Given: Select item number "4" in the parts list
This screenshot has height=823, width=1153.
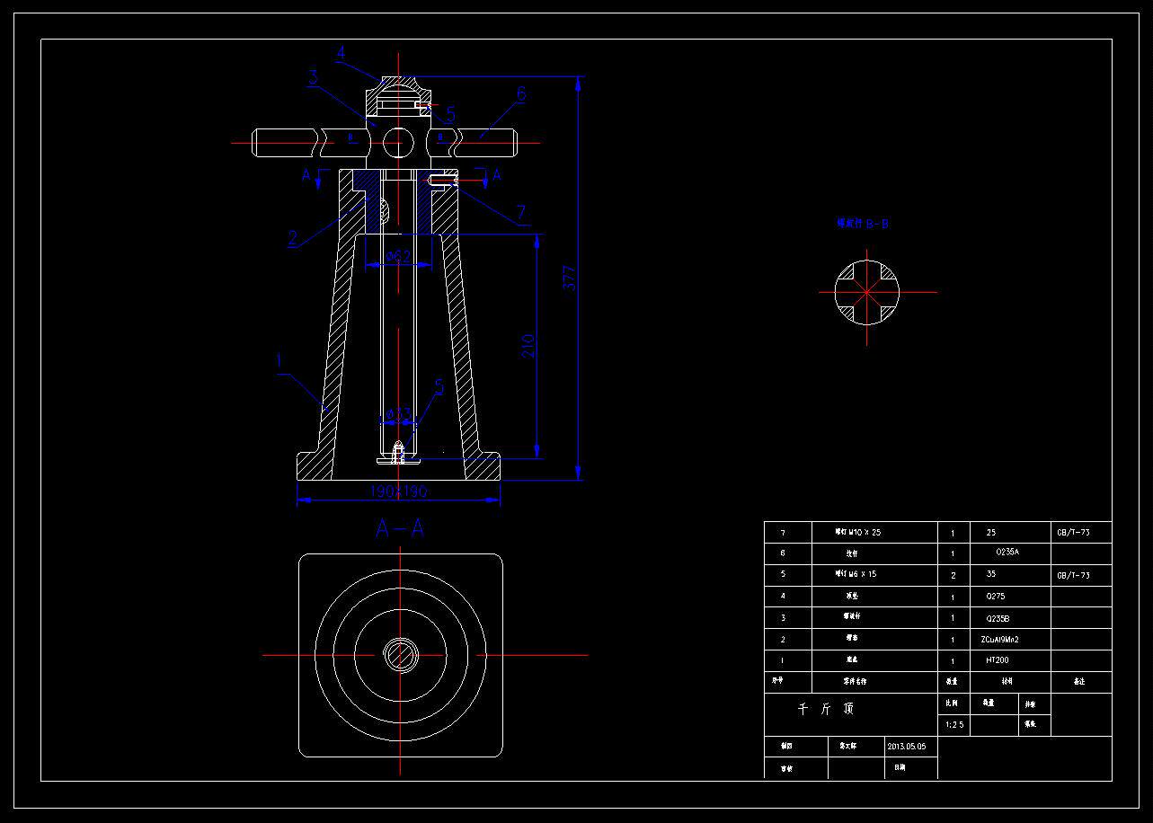Looking at the screenshot, I should point(783,597).
